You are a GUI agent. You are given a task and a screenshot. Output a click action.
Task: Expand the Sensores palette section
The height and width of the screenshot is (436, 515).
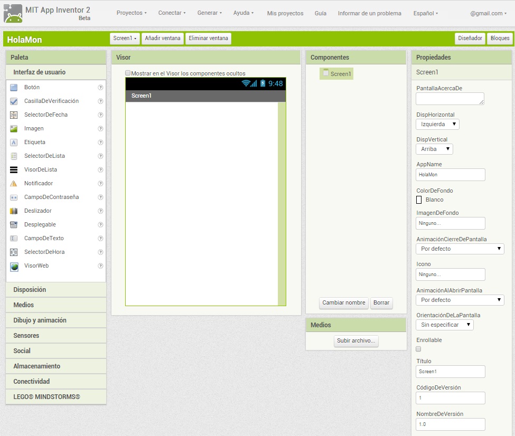coord(56,336)
